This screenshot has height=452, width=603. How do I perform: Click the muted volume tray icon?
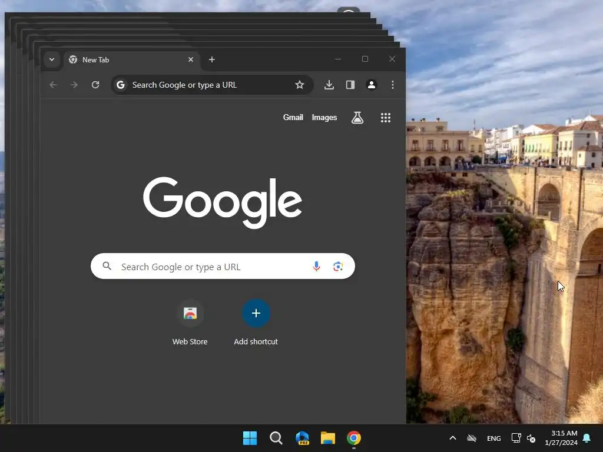tap(531, 438)
